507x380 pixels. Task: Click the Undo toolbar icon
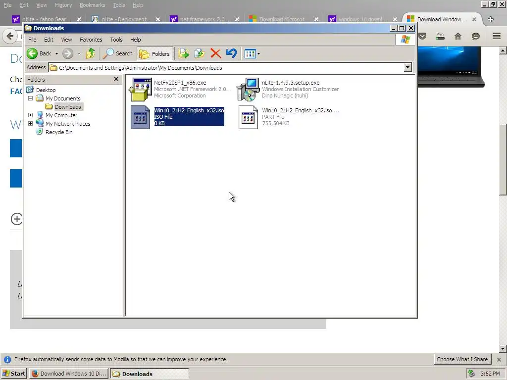(x=231, y=53)
